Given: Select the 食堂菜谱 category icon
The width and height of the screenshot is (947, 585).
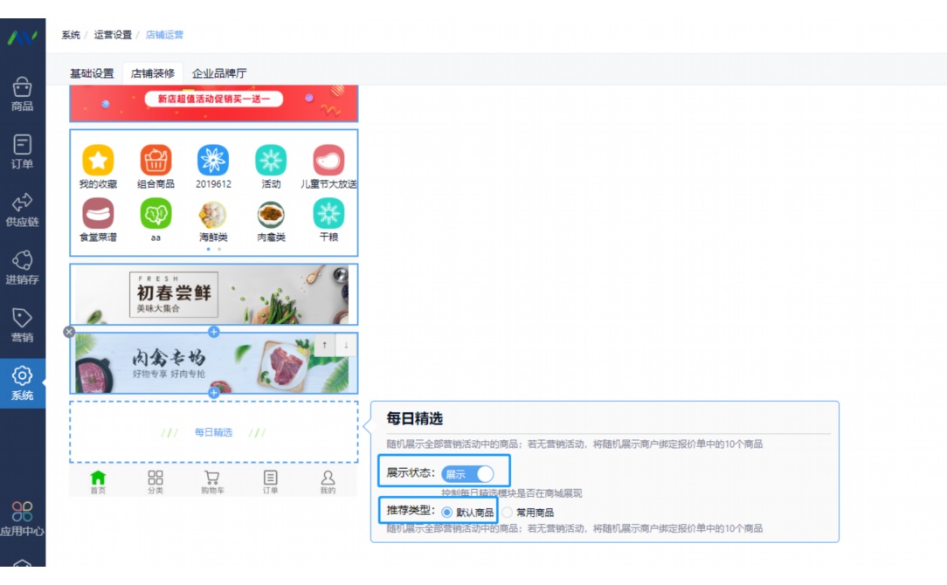Looking at the screenshot, I should click(98, 214).
